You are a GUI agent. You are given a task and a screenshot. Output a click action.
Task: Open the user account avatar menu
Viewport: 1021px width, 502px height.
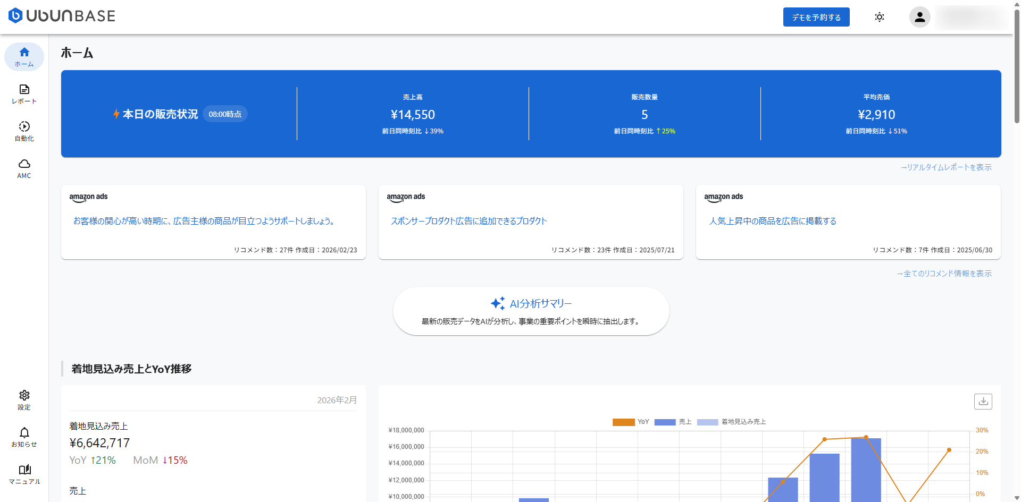(x=919, y=17)
